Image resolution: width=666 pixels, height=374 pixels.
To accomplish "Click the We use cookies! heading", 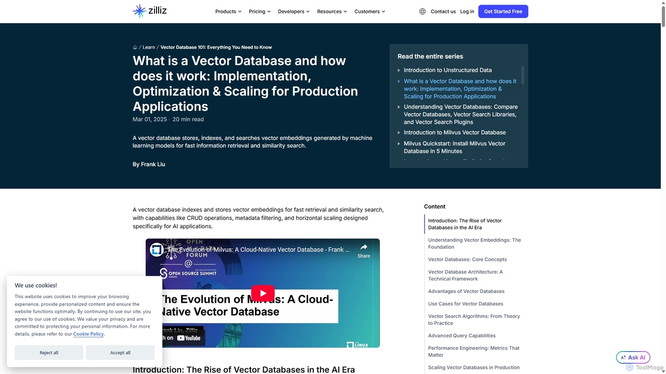I will (36, 285).
